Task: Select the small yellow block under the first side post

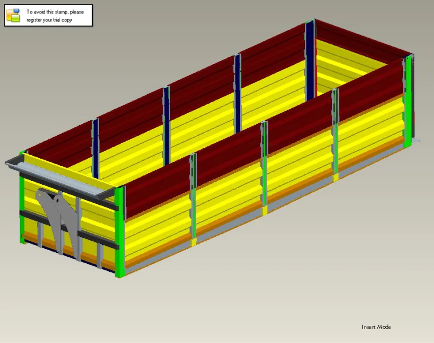Action: pyautogui.click(x=194, y=242)
